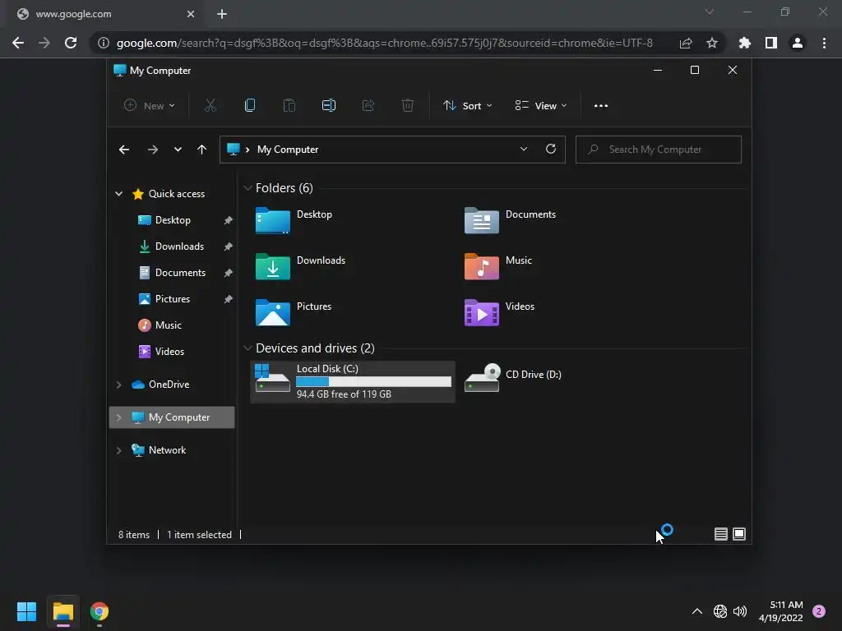
Task: Open the Windows Start button
Action: [x=26, y=611]
